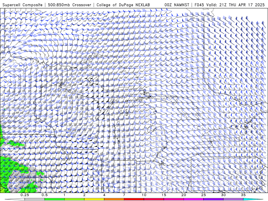The height and width of the screenshot is (201, 268).
Task: Click the colorbar label 1
Action: [x=64, y=195]
